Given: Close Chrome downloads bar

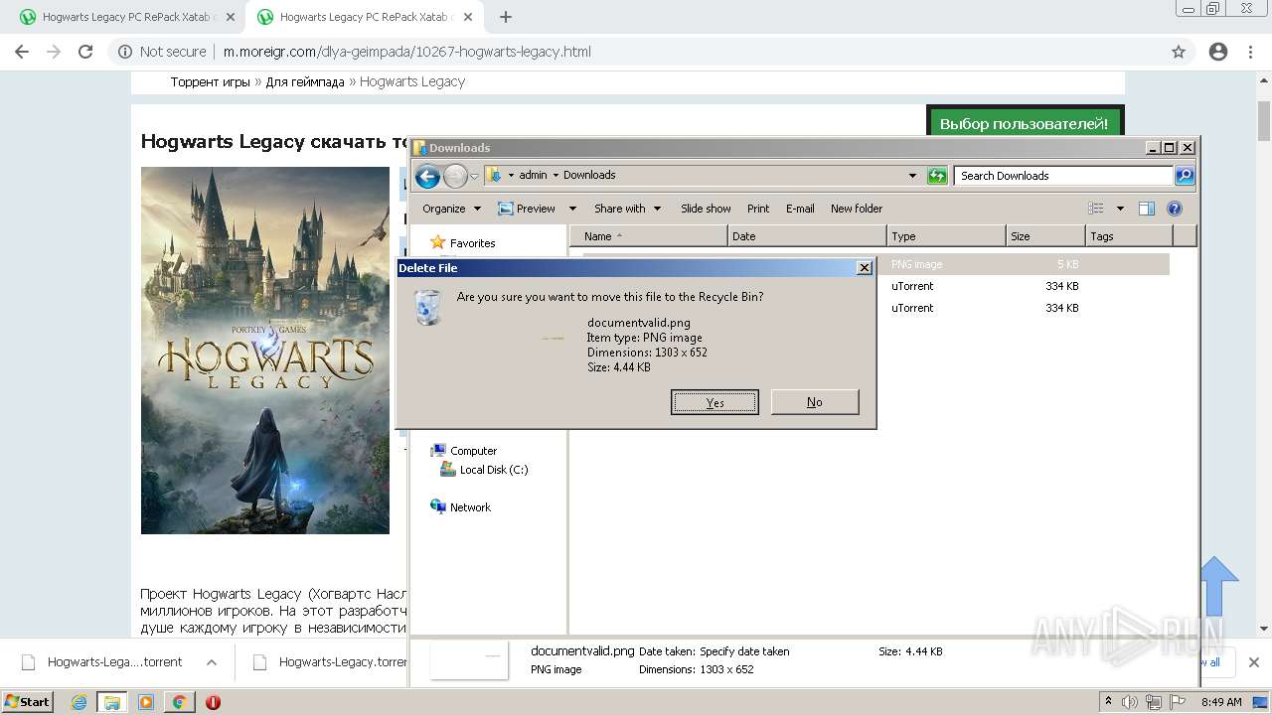Looking at the screenshot, I should click(1253, 662).
